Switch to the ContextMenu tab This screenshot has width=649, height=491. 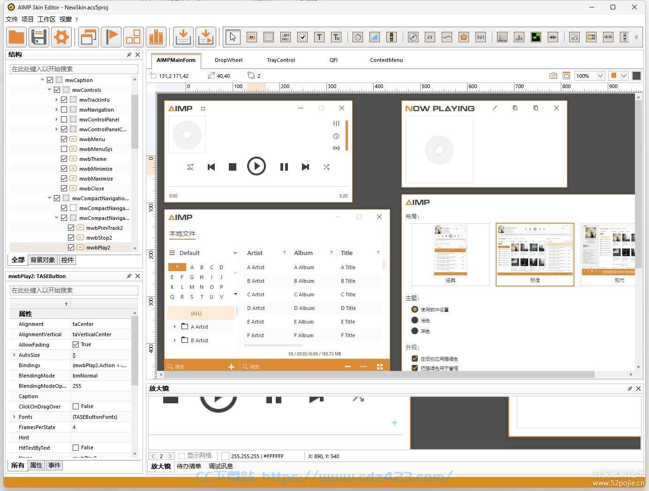coord(386,60)
